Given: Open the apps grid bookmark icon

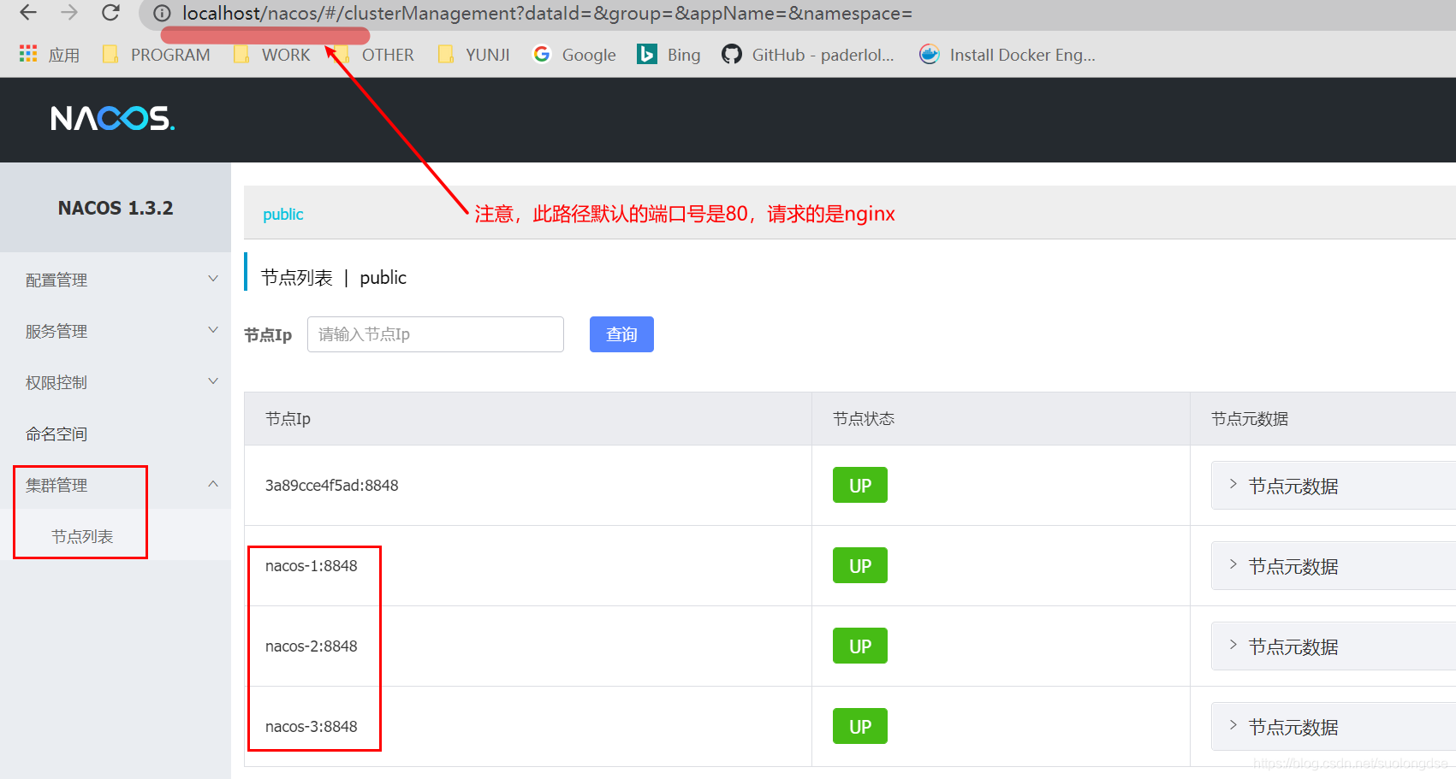Looking at the screenshot, I should coord(28,54).
